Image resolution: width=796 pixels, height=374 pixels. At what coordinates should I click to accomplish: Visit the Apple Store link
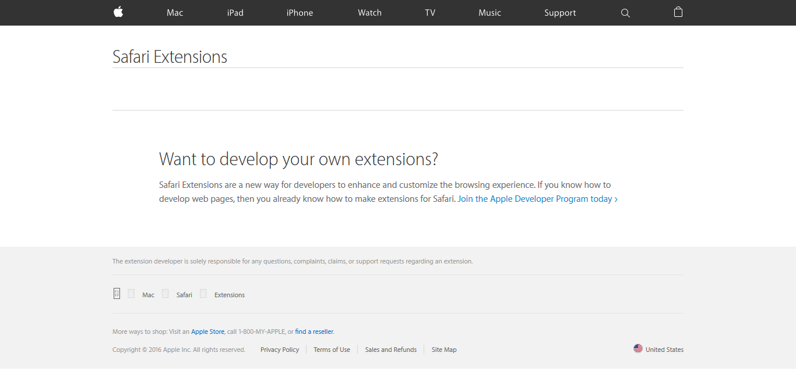tap(207, 332)
